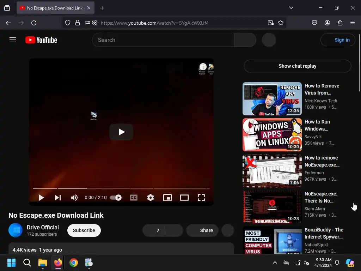Screen dimensions: 361x271
Task: Open taskbar Search
Action: (x=27, y=263)
